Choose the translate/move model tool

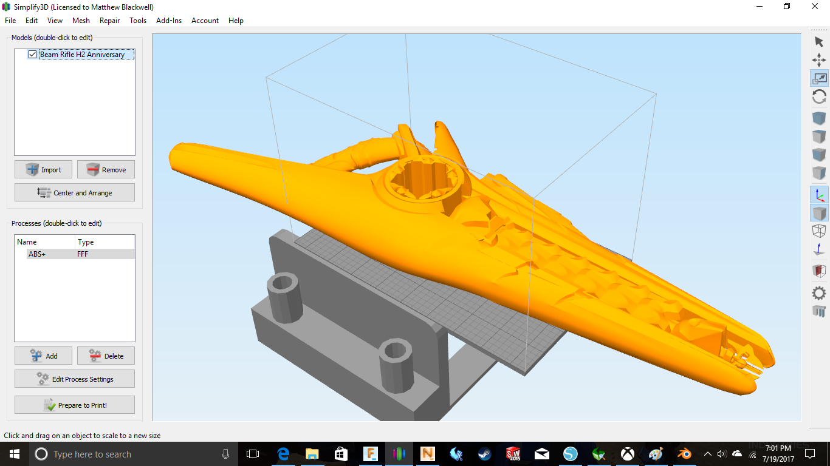[819, 59]
